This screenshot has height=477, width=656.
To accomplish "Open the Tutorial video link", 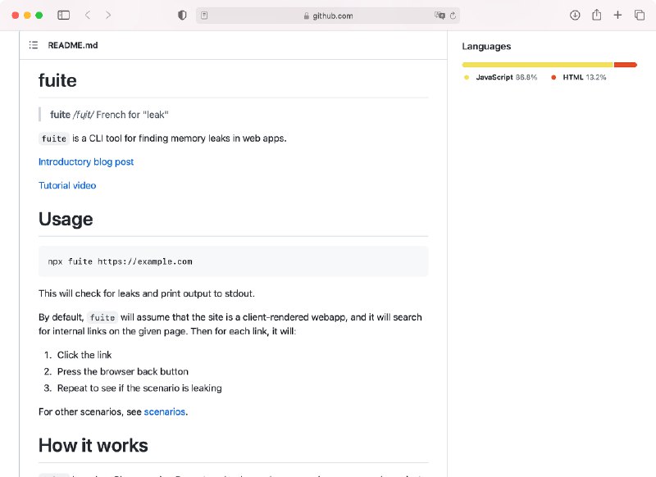I will (x=67, y=185).
